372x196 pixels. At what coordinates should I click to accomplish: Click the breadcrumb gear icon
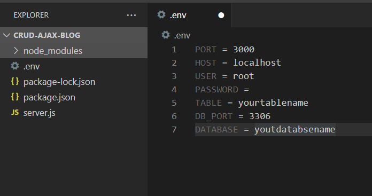coord(166,35)
